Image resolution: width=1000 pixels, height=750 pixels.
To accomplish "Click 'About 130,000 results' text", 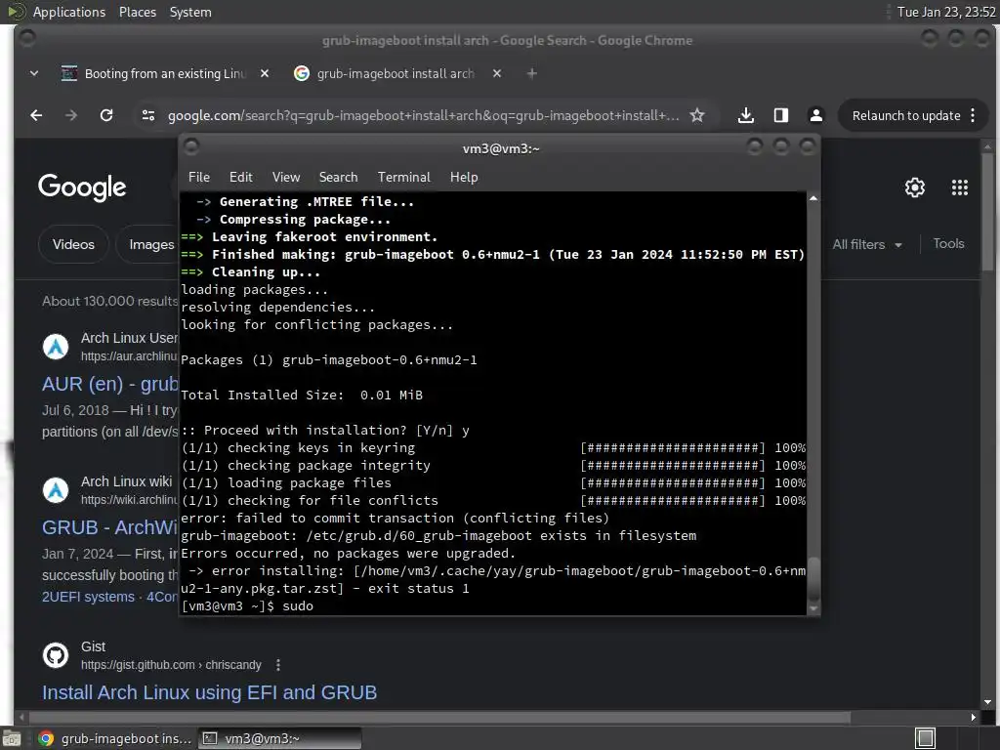I will tap(109, 301).
